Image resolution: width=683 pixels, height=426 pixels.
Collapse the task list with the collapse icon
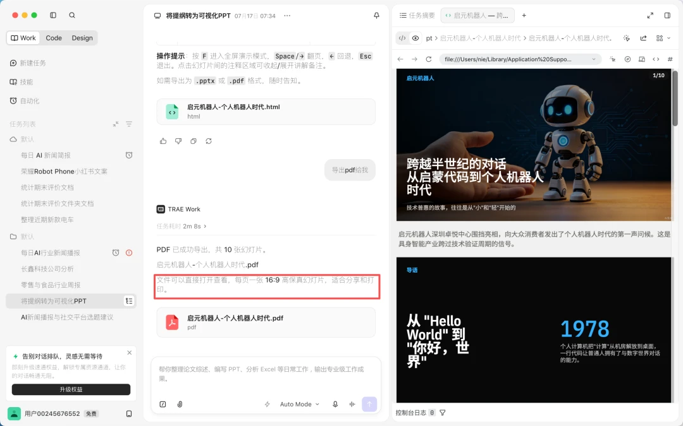point(116,124)
